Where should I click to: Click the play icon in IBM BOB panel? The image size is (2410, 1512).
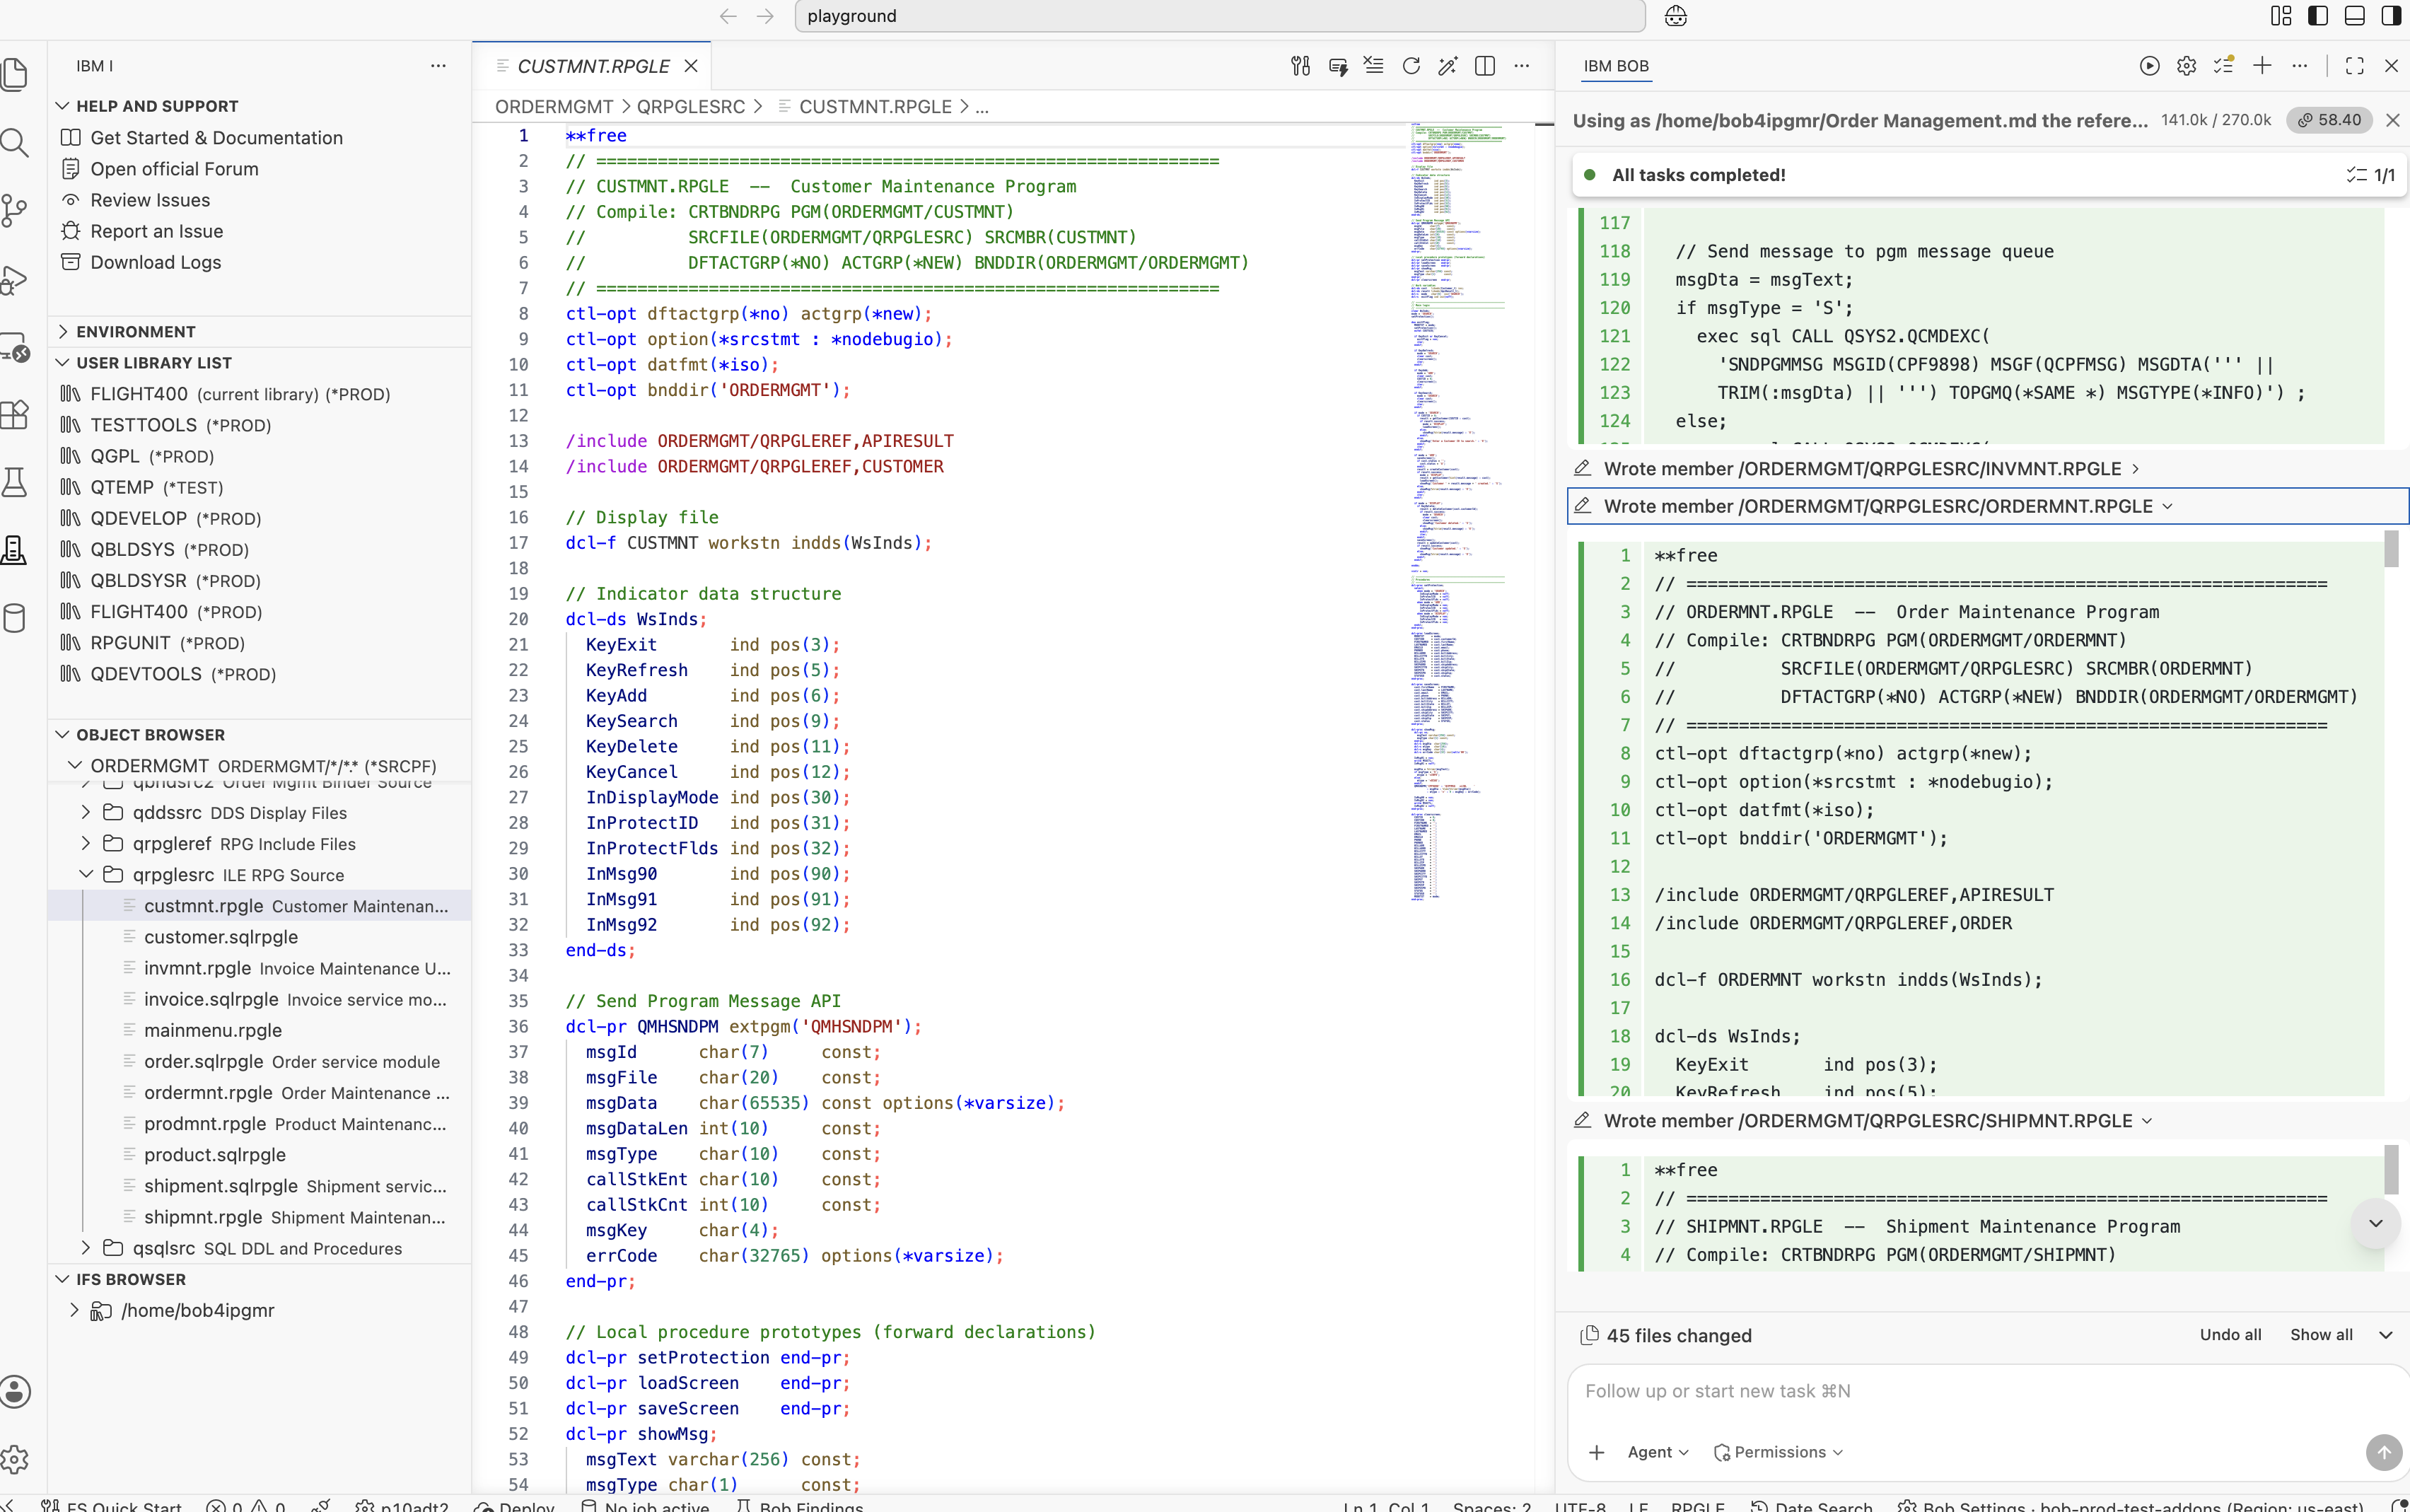2149,66
